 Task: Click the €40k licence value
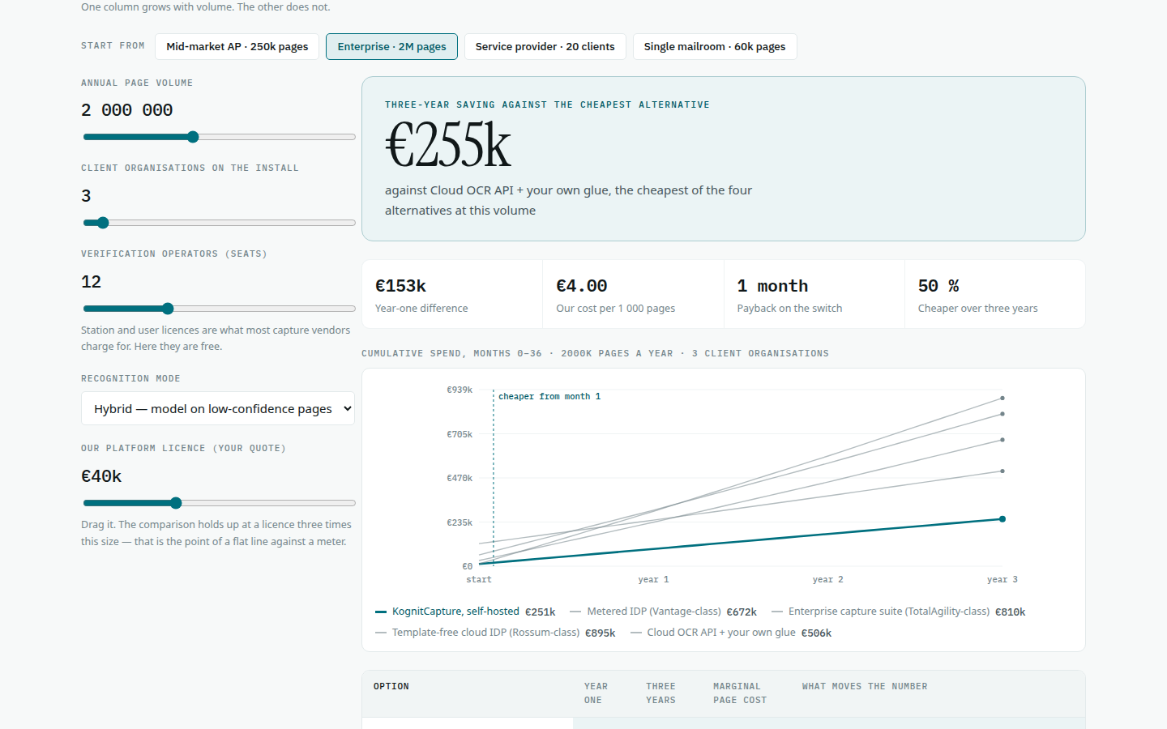(101, 476)
